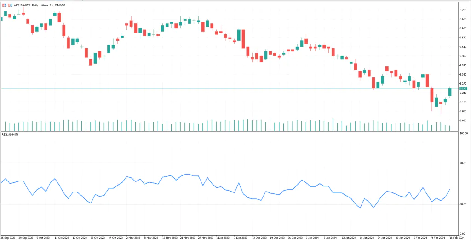Click the 70.00 RSI level label

464,163
